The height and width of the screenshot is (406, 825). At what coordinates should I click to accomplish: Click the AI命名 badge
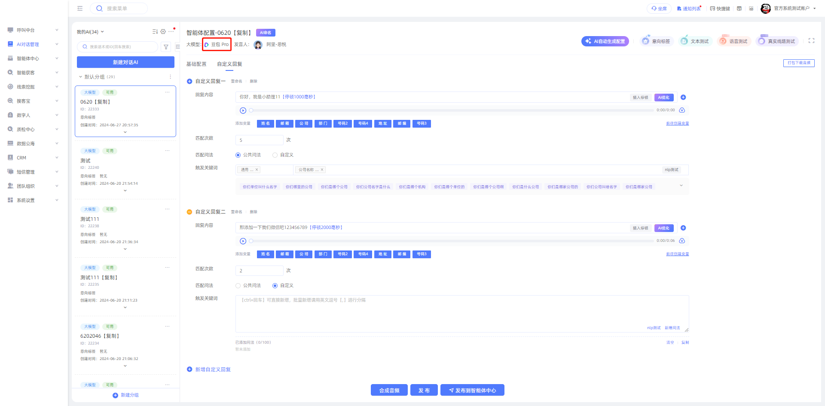point(266,33)
